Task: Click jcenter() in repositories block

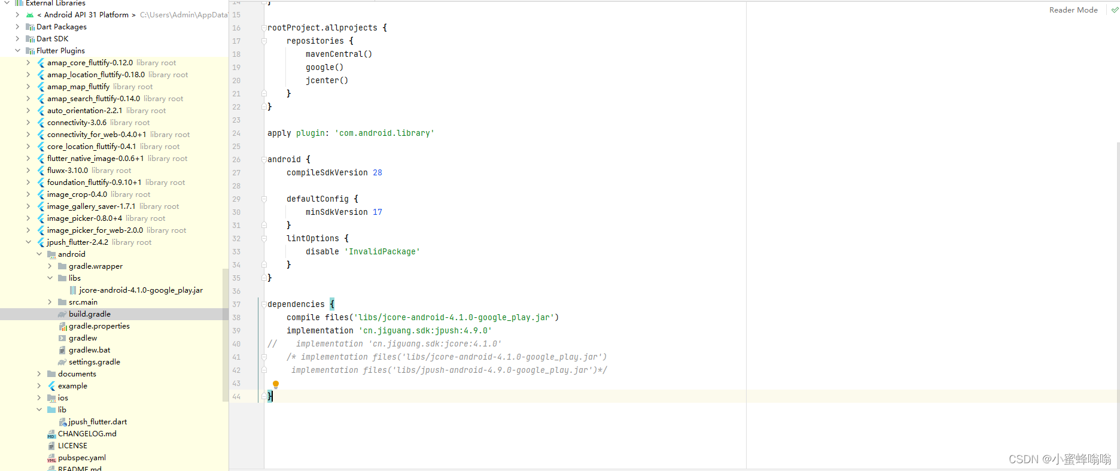Action: (327, 81)
